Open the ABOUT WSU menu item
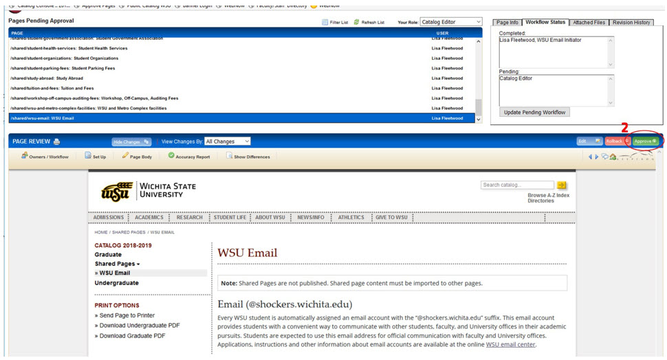The width and height of the screenshot is (667, 360). pyautogui.click(x=270, y=217)
